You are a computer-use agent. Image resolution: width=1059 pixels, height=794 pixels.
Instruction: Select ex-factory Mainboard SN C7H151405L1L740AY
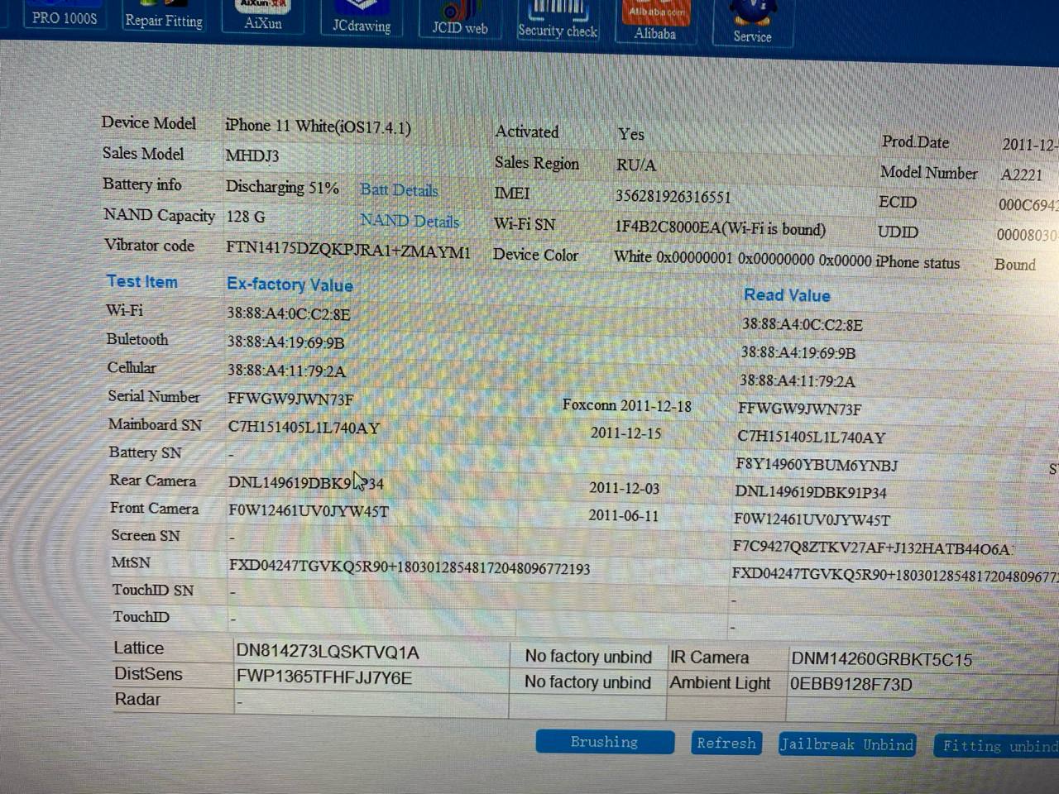tap(304, 428)
